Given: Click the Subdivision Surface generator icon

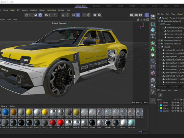Looking at the screenshot, I should pyautogui.click(x=153, y=43).
